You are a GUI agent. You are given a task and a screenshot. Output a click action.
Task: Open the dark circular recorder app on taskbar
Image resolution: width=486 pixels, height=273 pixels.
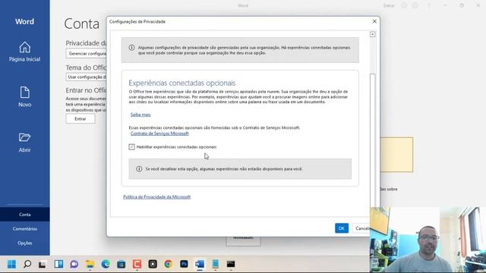(153, 264)
